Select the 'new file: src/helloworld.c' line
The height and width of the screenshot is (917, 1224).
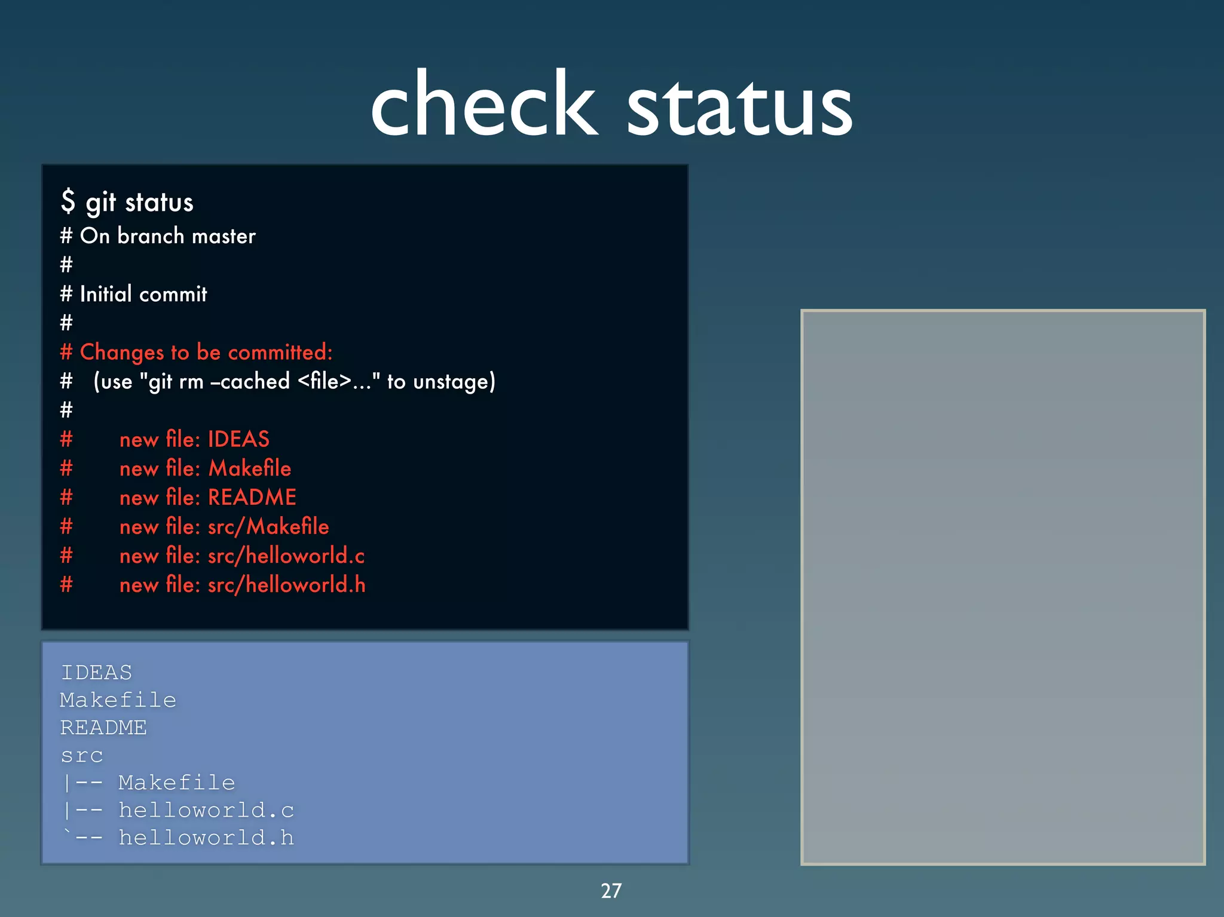click(x=241, y=556)
